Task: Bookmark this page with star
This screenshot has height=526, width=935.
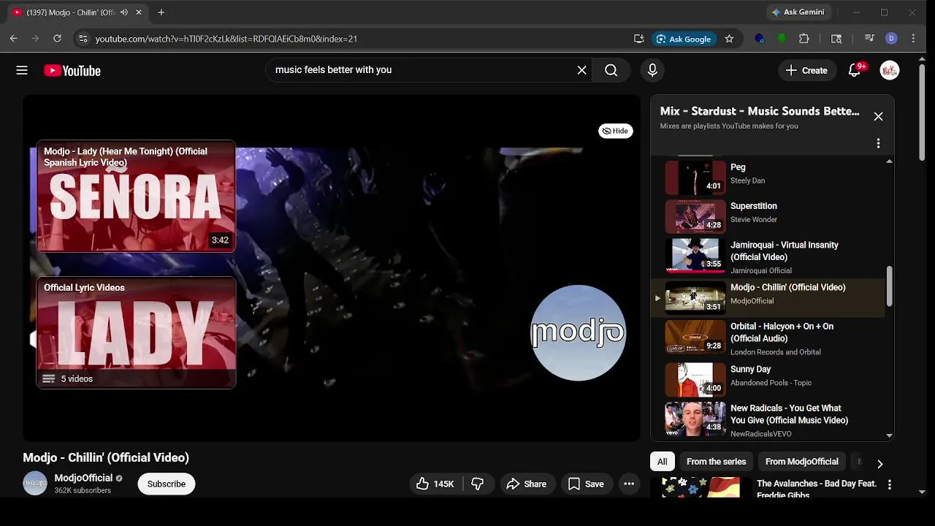Action: pos(729,39)
